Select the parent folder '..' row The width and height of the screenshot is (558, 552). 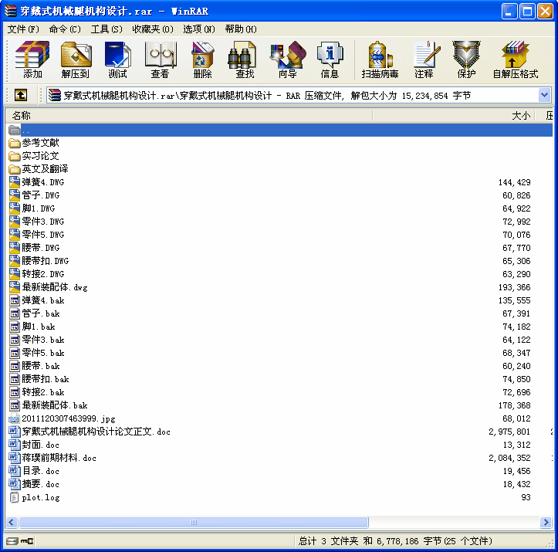pyautogui.click(x=279, y=130)
